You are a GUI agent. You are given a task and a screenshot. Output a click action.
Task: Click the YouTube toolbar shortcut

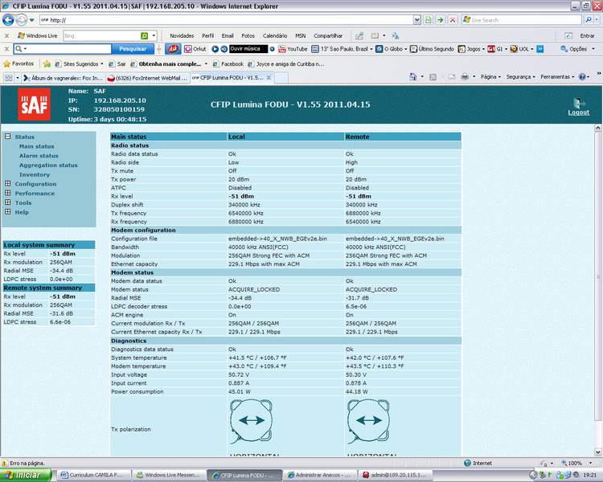point(293,49)
